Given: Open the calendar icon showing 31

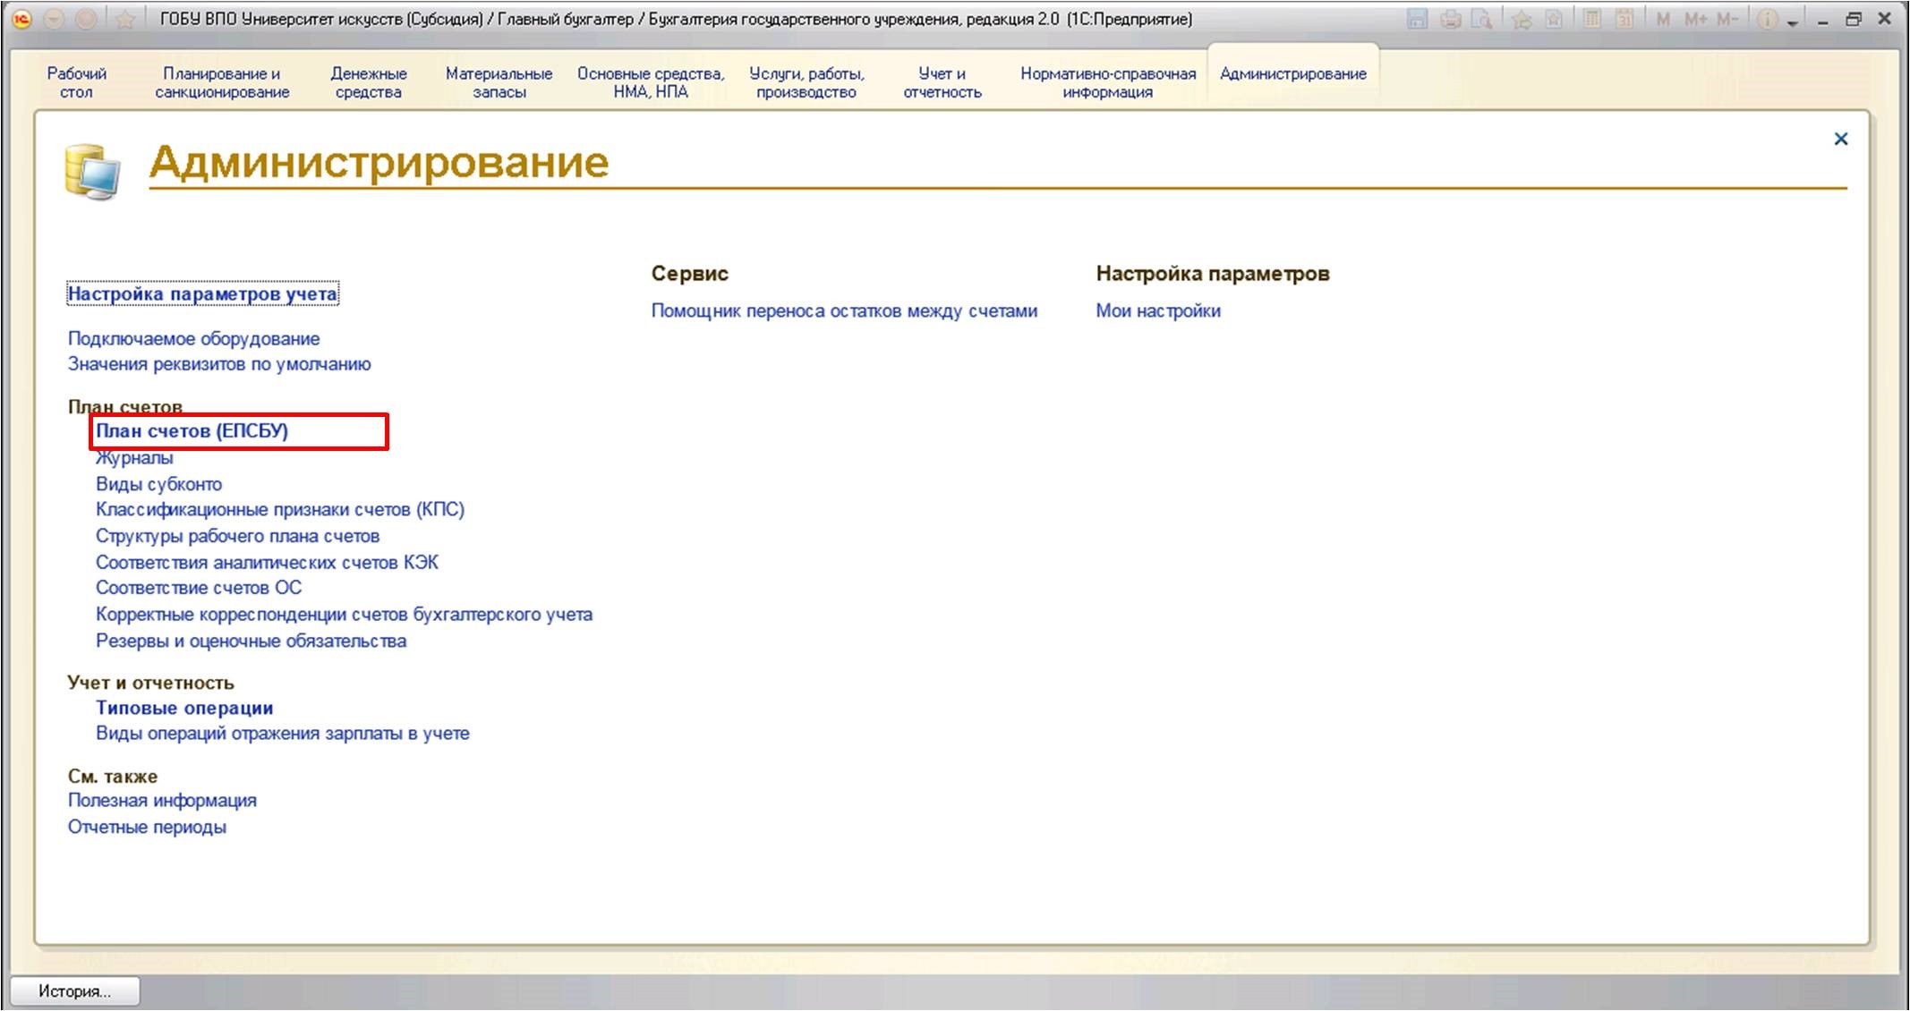Looking at the screenshot, I should (x=1624, y=19).
